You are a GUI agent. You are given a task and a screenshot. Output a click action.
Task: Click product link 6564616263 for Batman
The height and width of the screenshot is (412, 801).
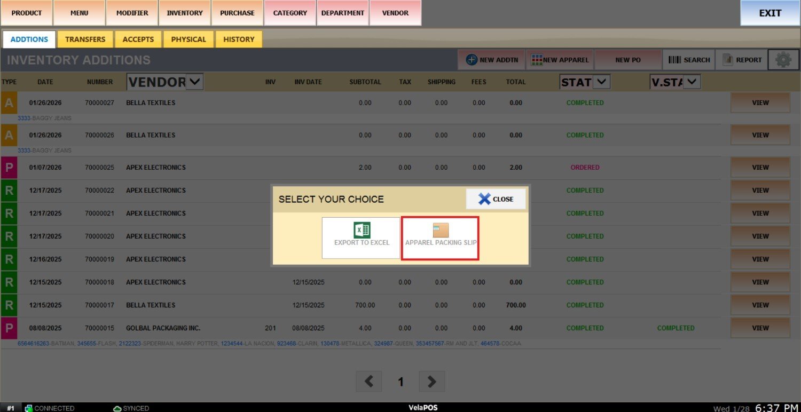coord(33,344)
